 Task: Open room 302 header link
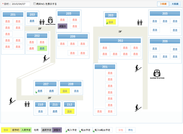(x=120, y=41)
